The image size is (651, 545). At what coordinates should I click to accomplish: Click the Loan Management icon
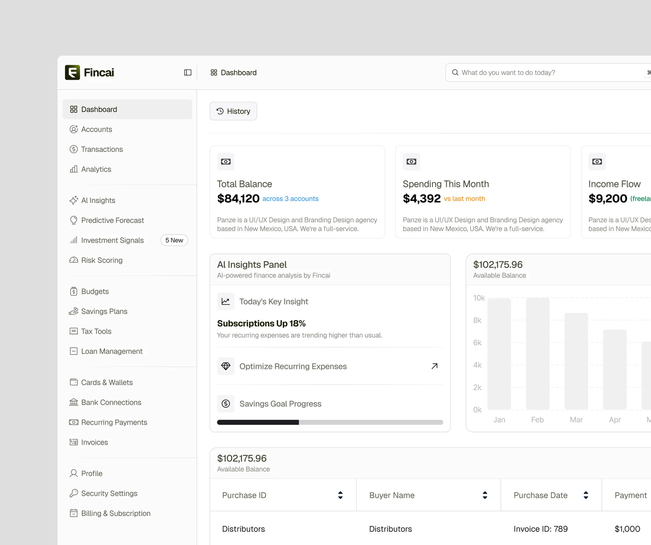(74, 351)
